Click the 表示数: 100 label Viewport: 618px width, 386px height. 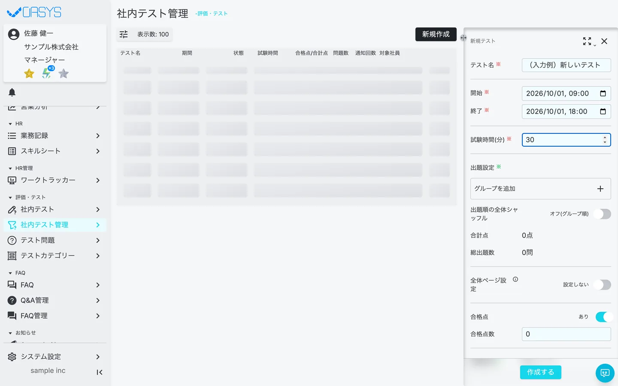pyautogui.click(x=153, y=34)
